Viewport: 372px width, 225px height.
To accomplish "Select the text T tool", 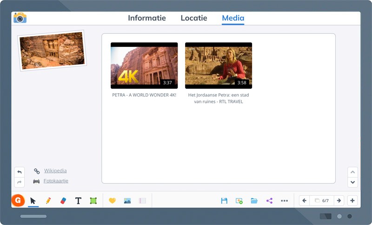I will point(78,200).
